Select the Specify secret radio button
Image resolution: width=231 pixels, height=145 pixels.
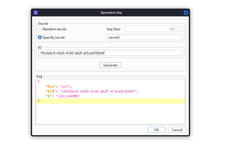[x=40, y=37]
